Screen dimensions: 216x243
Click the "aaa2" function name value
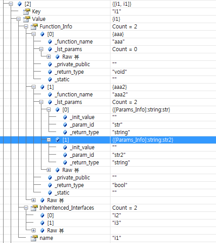[120, 95]
